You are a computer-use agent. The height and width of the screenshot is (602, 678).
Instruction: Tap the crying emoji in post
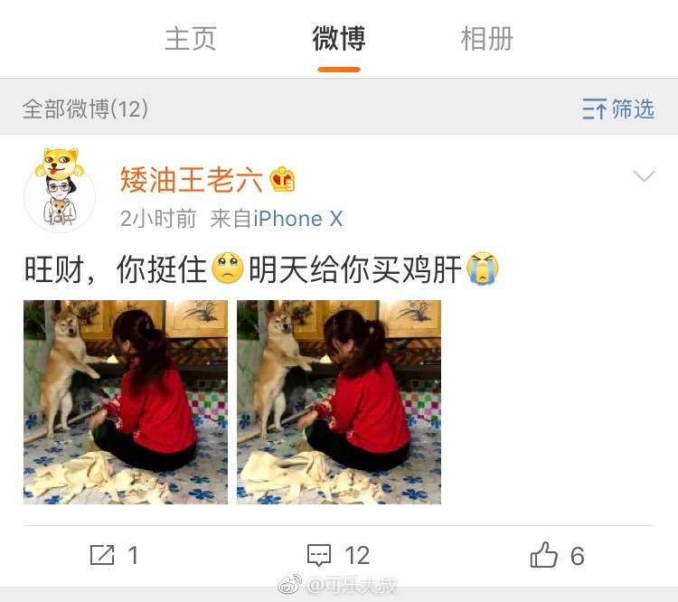pyautogui.click(x=483, y=268)
